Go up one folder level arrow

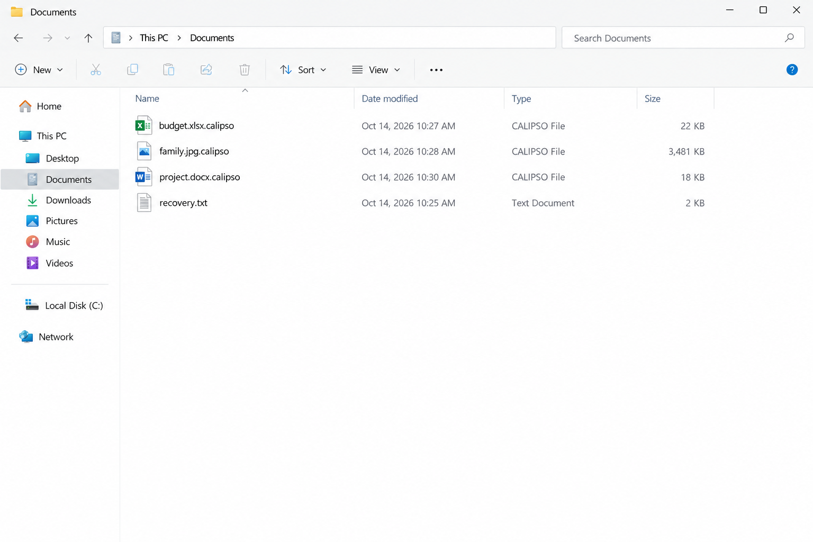click(x=88, y=38)
